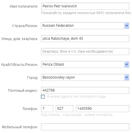Click the Country/Region dropdown arrow
This screenshot has height=133, width=132.
126,26
